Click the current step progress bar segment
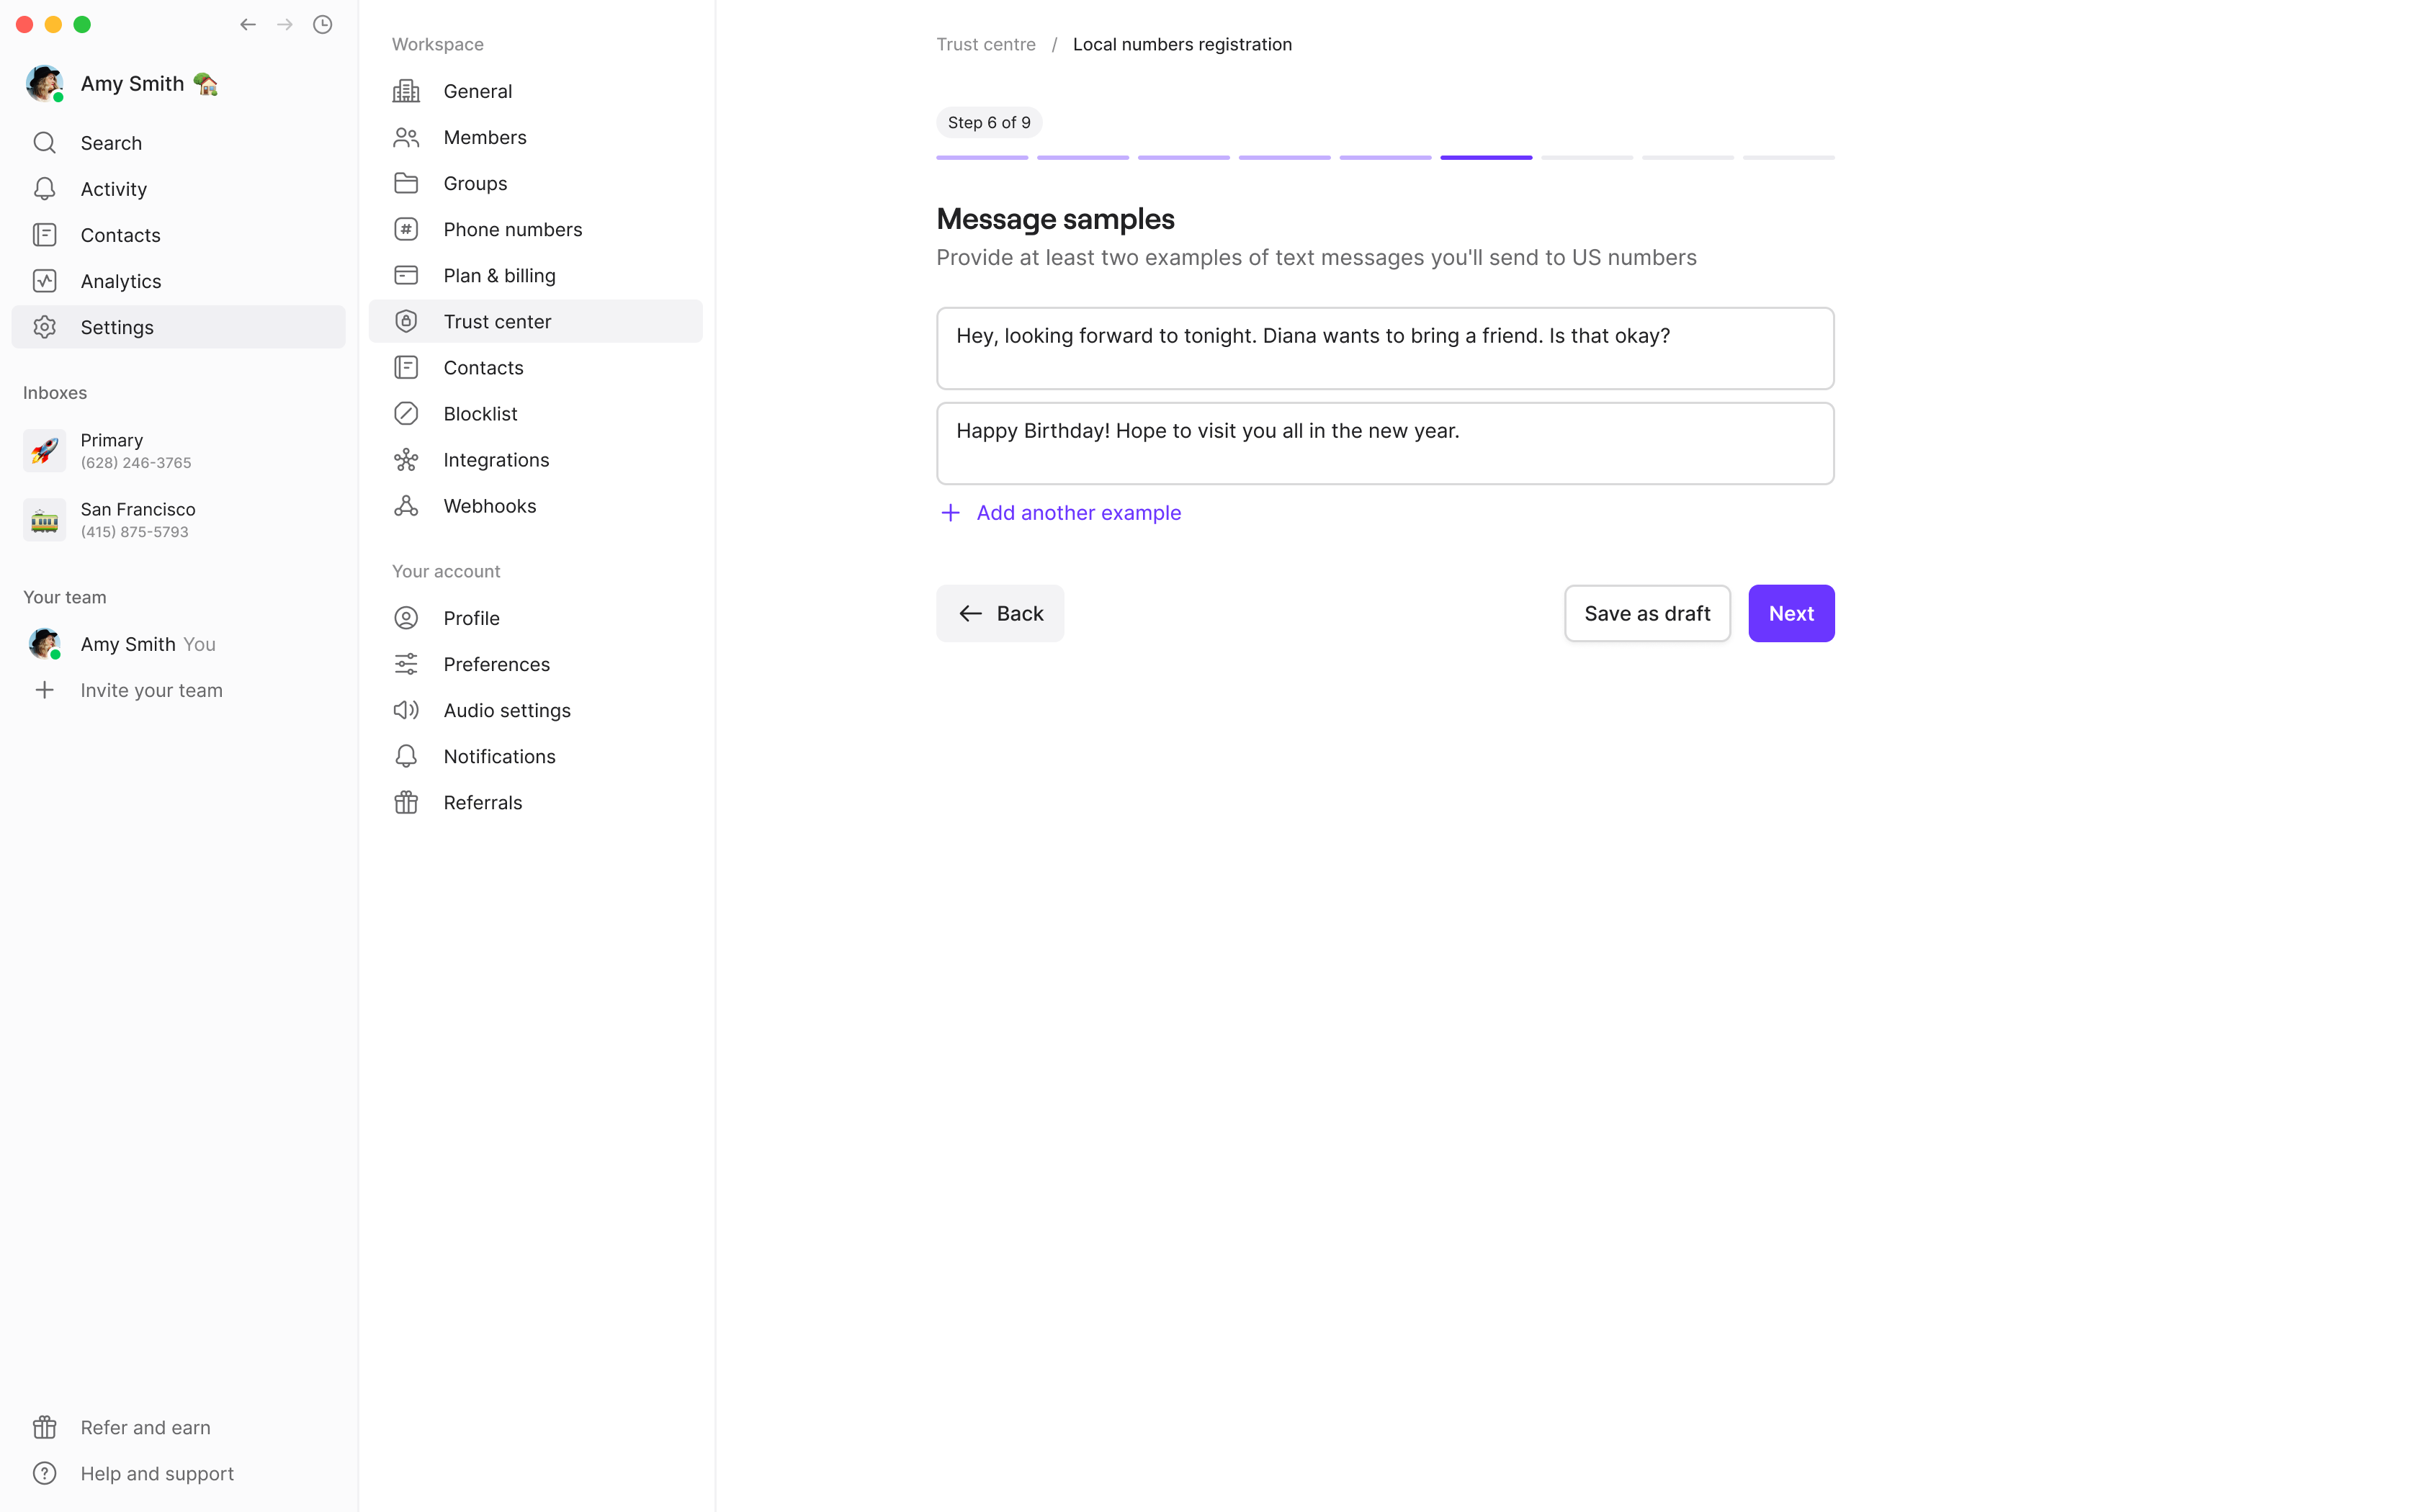2420x1512 pixels. point(1485,158)
